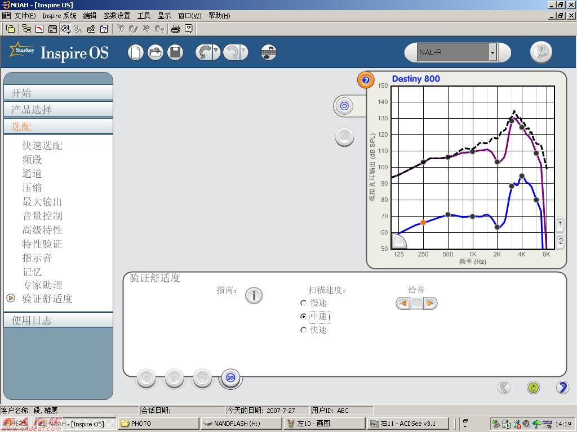This screenshot has height=432, width=577.
Task: Create new session with blank page icon
Action: coord(135,52)
